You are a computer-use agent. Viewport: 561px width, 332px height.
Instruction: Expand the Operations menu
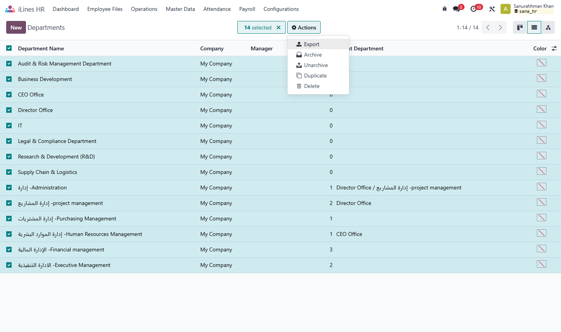(x=144, y=9)
